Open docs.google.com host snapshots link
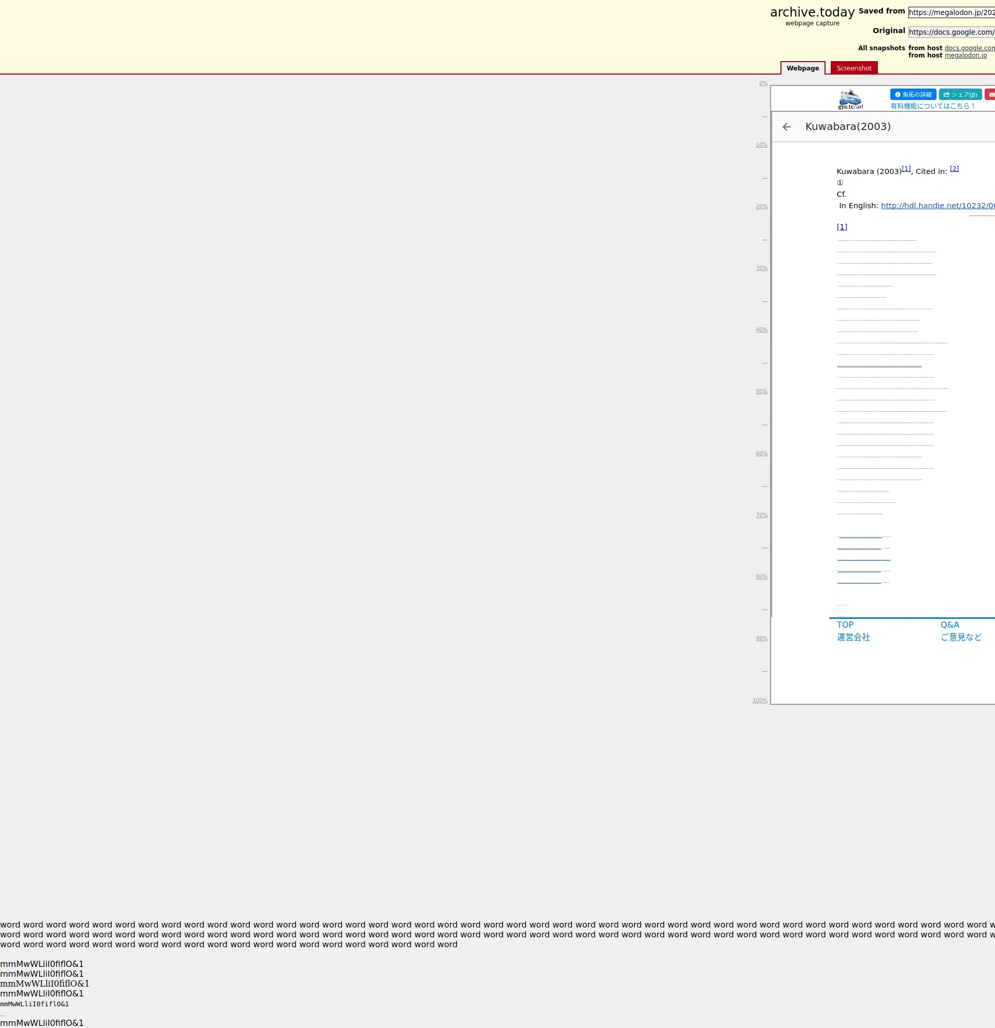Viewport: 995px width, 1028px height. [969, 48]
